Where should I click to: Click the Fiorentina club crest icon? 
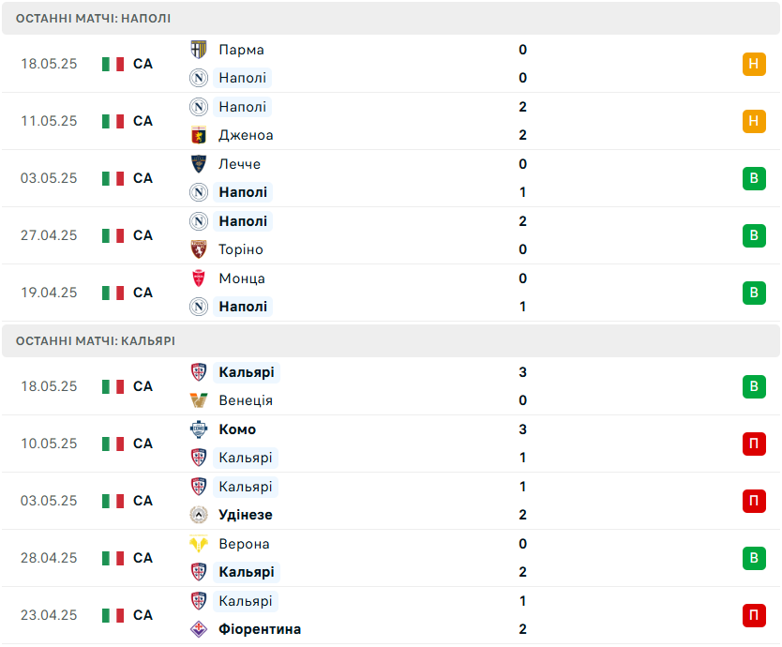[x=199, y=629]
